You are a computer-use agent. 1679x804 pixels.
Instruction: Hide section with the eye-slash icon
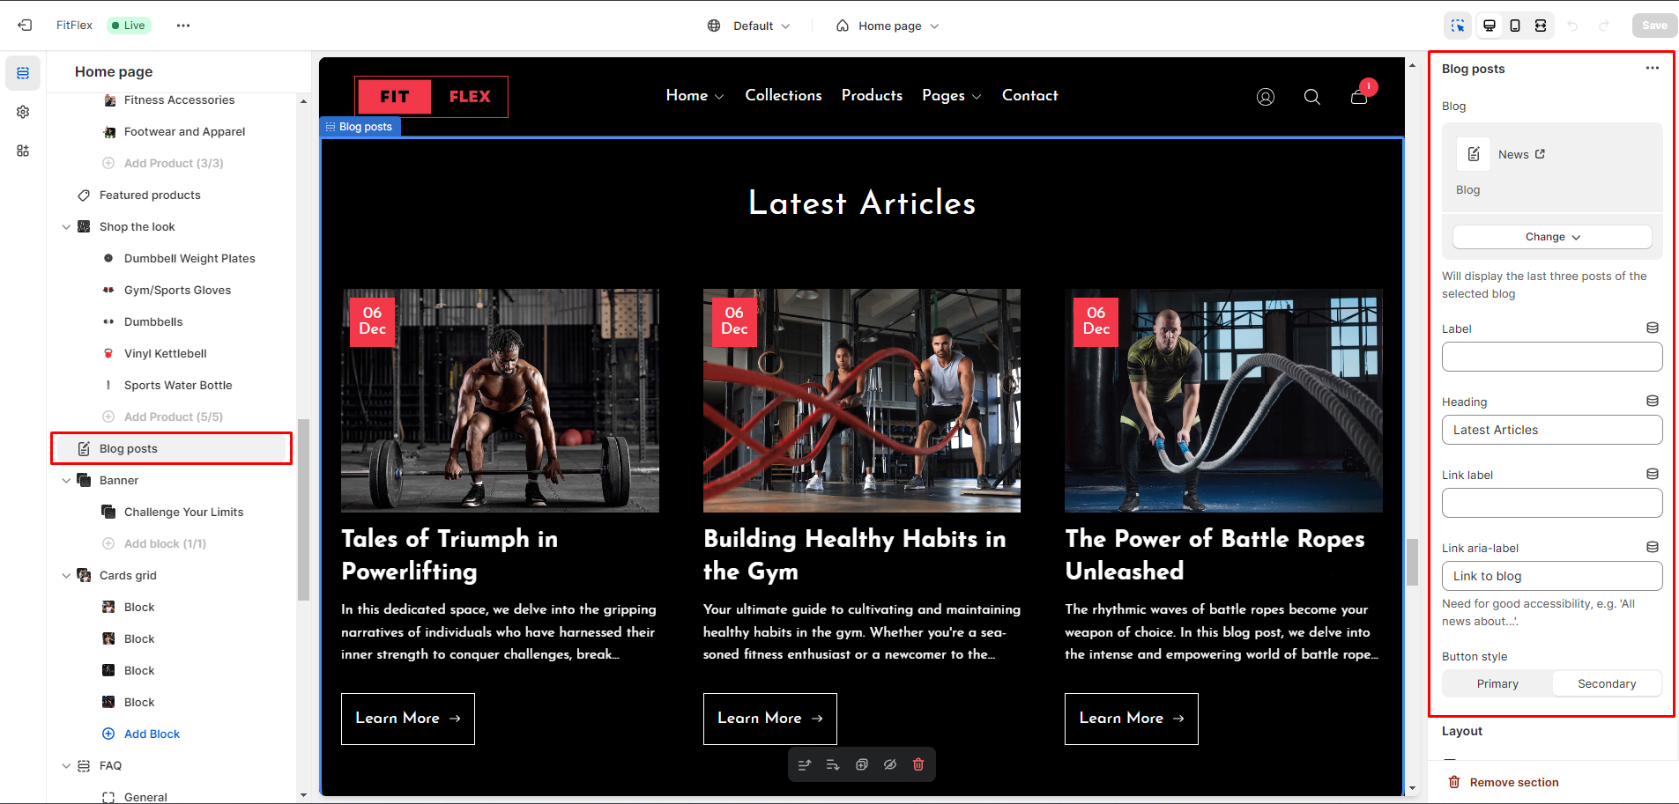coord(890,764)
